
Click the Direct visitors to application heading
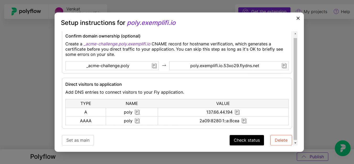(93, 84)
